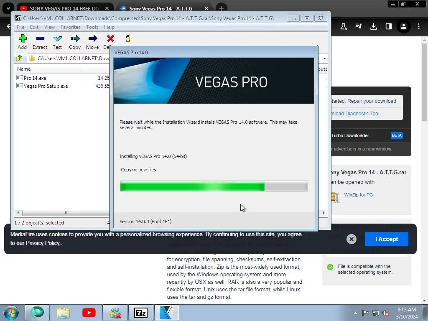Open the Edit menu in 7-Zip
The width and height of the screenshot is (428, 321).
(x=34, y=27)
